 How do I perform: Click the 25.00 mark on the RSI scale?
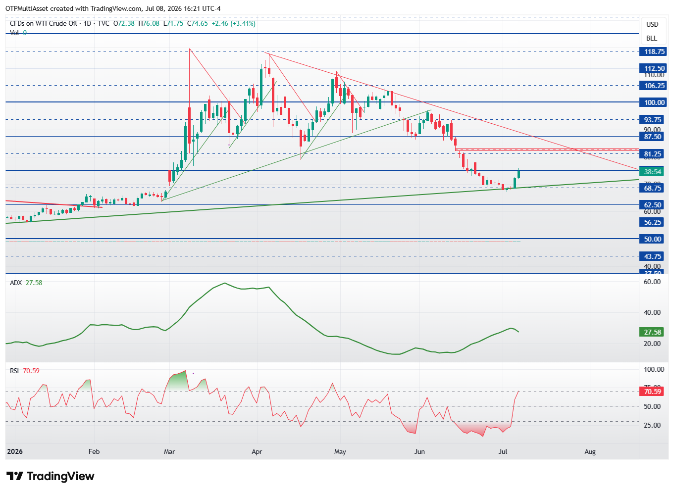tap(652, 425)
